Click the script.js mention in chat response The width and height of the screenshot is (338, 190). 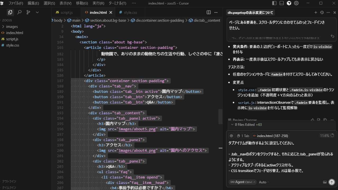click(246, 103)
